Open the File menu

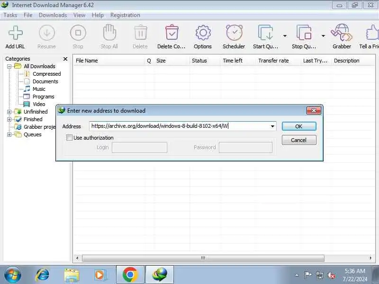pyautogui.click(x=28, y=15)
